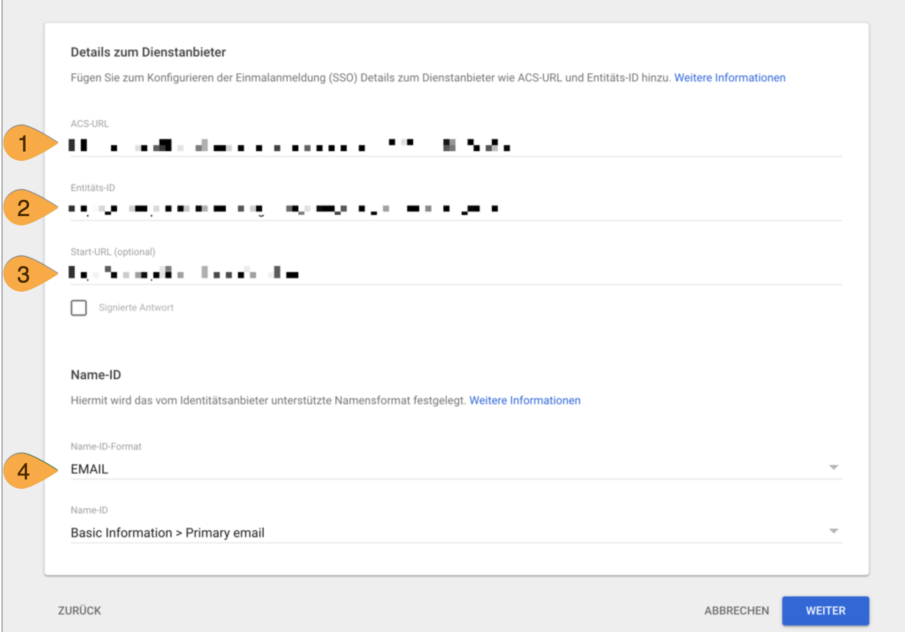Enable the Signierte Antwort checkbox
This screenshot has height=632, width=905.
[79, 308]
